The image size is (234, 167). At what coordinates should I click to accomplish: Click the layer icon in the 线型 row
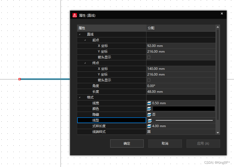coord(150,120)
